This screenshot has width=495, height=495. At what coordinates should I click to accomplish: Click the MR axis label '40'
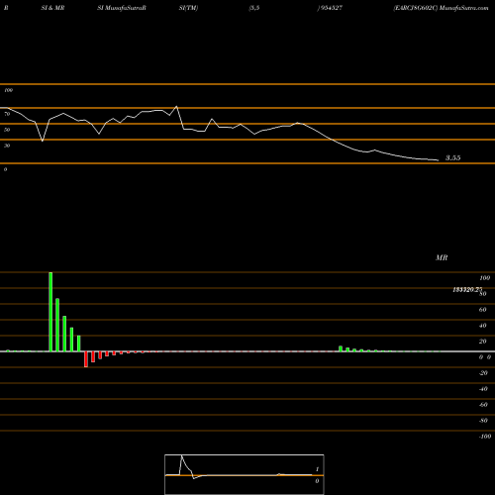[x=482, y=326]
